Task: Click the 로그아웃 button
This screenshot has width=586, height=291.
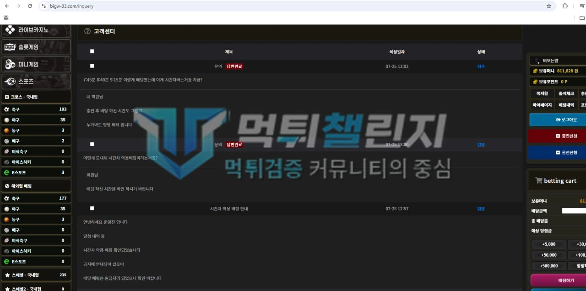Action: [558, 119]
